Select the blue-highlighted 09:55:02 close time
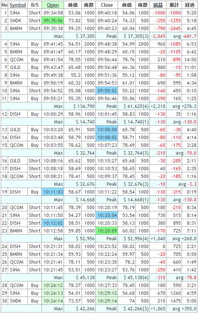Screen dimensions: 199x314 pyautogui.click(x=107, y=91)
